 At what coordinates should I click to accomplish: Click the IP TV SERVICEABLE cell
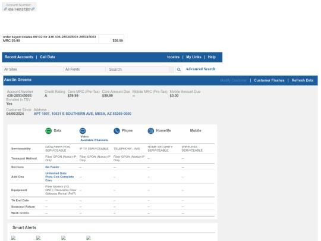tap(94, 149)
